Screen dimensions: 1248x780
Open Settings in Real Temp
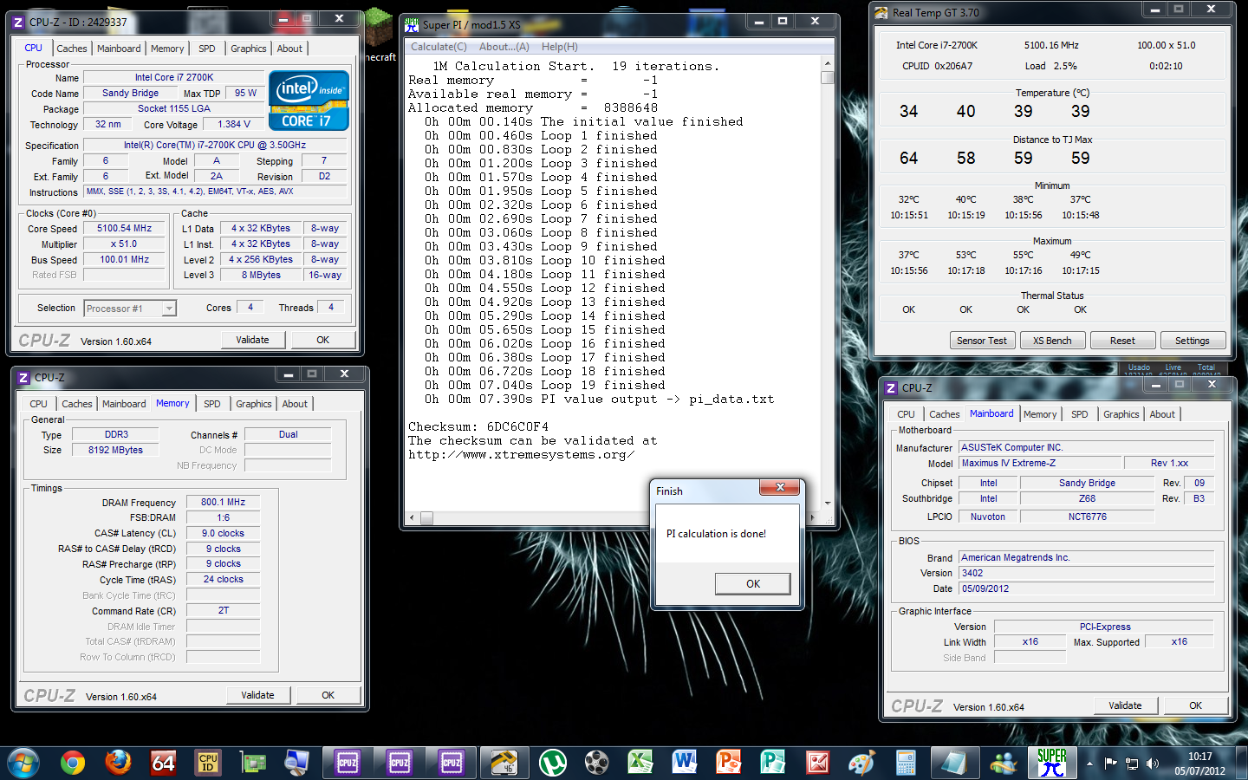1193,341
